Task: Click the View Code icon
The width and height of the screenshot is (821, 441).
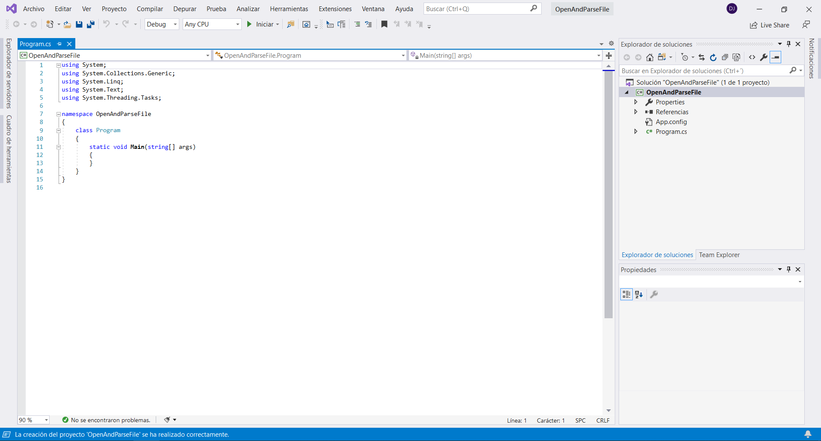Action: [x=752, y=57]
